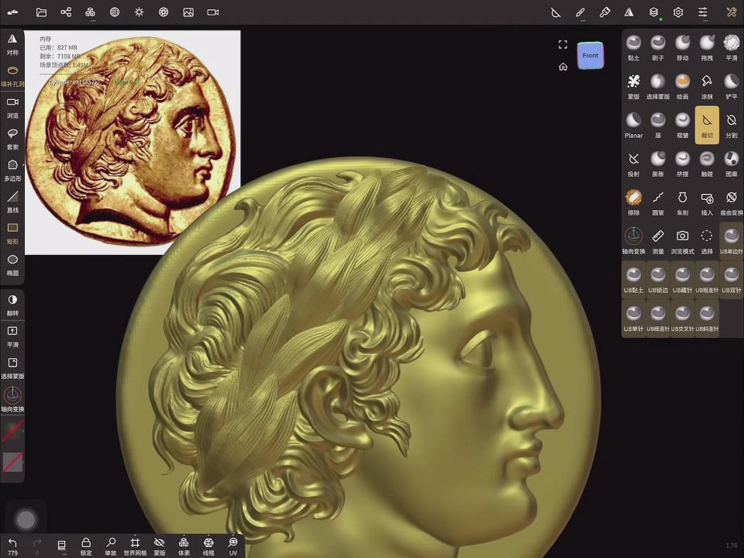Screen dimensions: 744x558
Task: Select the highlighted 裁切 (Trim) tool
Action: 707,125
